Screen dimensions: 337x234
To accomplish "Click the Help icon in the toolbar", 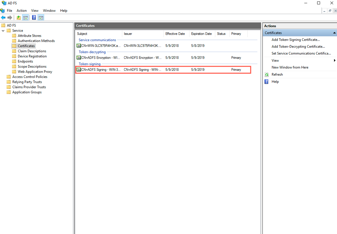I will 34,17.
